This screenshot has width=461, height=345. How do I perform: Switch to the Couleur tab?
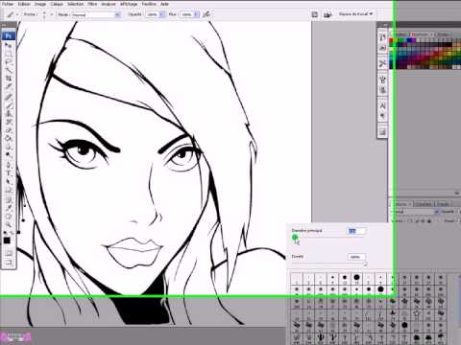[x=400, y=34]
